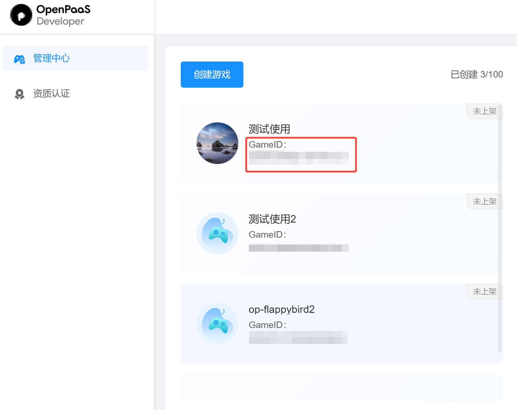Click the 已创建 3/100 counter text
The image size is (517, 410).
(x=477, y=74)
